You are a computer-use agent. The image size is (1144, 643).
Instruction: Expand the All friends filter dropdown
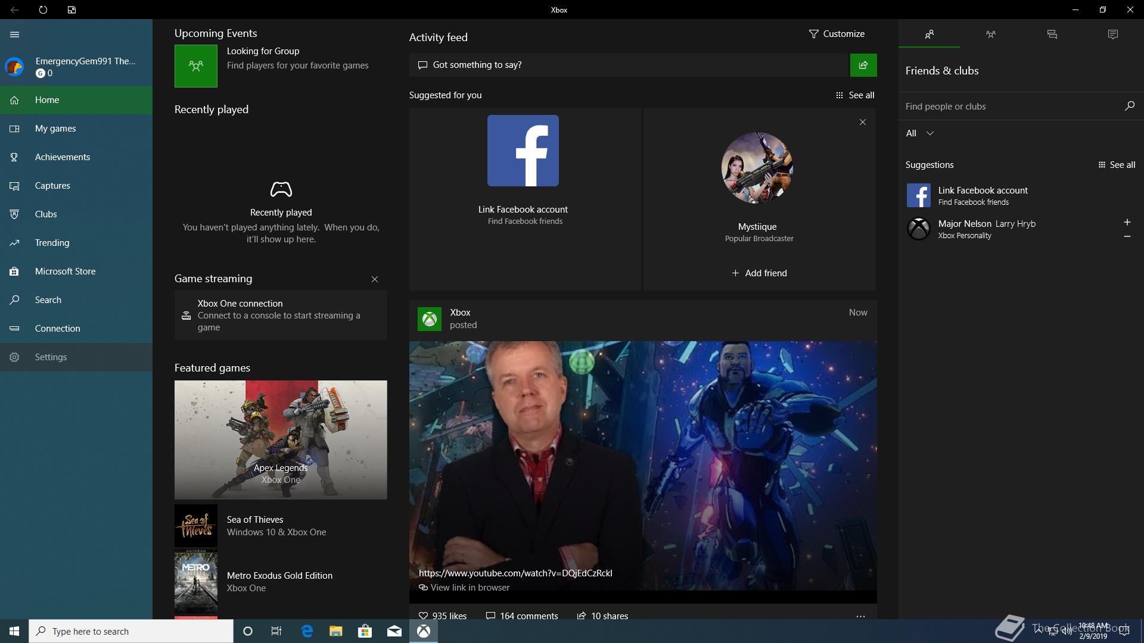[x=920, y=133]
